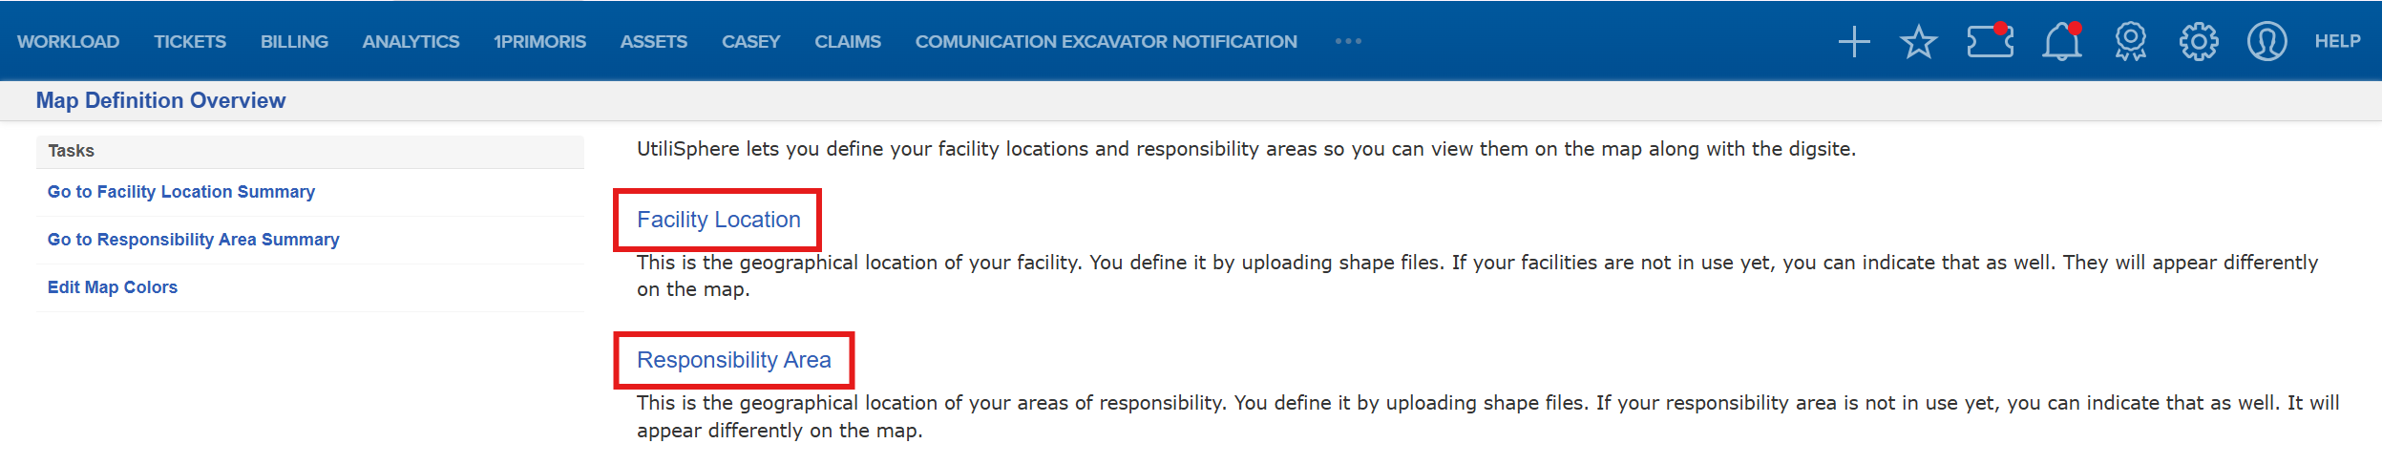Open the user profile icon
This screenshot has height=465, width=2382.
point(2266,41)
